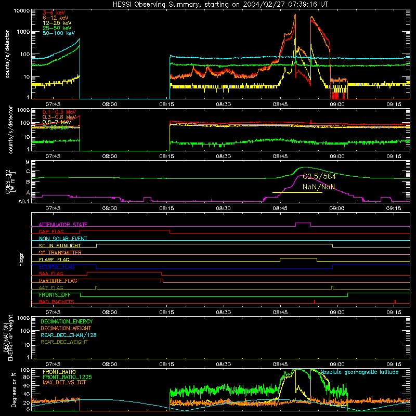Click the FRONT_RATIO legend entry
Viewport: 416px width, 416px height.
(x=59, y=372)
